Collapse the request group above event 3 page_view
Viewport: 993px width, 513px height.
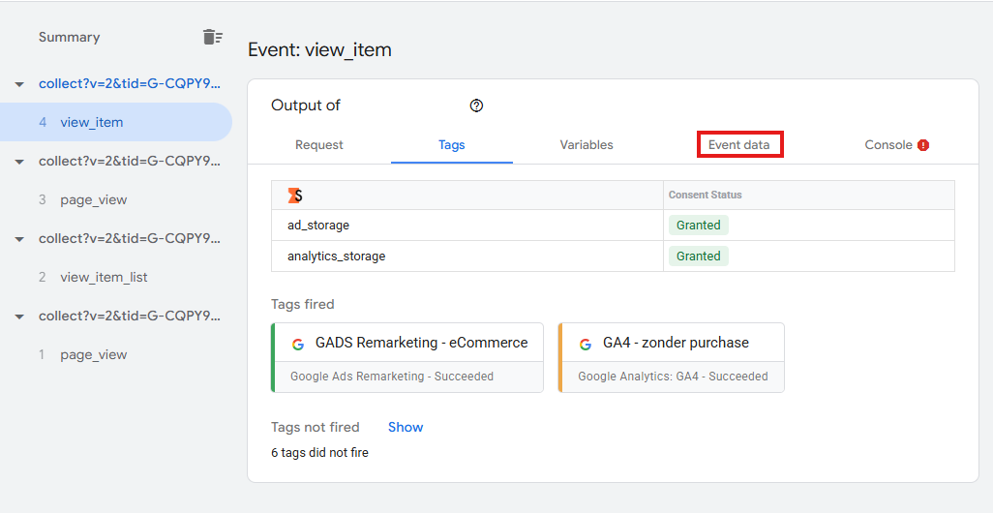click(x=18, y=162)
